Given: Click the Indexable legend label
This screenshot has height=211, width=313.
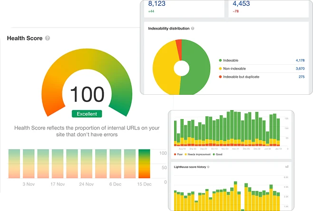Looking at the screenshot, I should click(x=231, y=60).
